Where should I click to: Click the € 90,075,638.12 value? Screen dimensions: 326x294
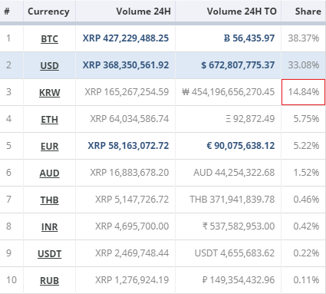coord(241,146)
